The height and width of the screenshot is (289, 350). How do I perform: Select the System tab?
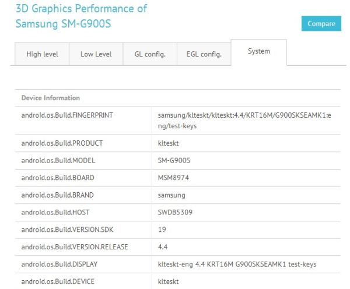pyautogui.click(x=258, y=51)
